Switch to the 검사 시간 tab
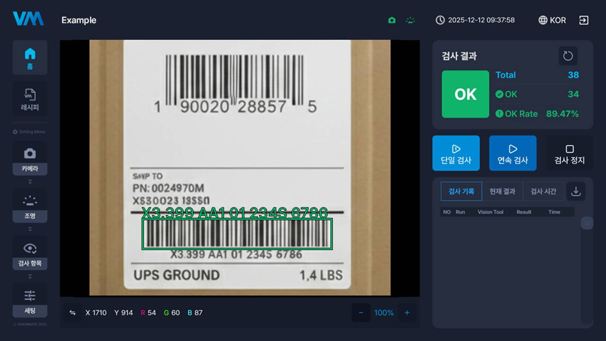 (x=543, y=191)
